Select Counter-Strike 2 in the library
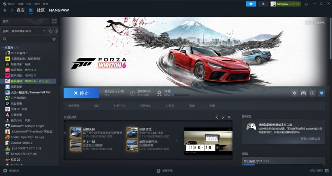This screenshot has height=176, width=332. pos(29,142)
